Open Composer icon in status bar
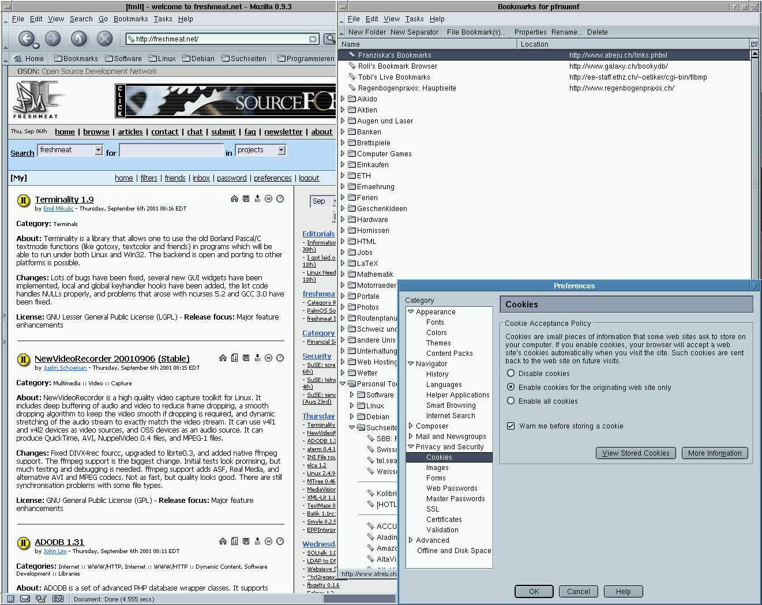 tap(41, 599)
